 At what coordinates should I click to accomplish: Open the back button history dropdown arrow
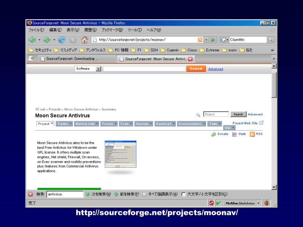point(39,40)
